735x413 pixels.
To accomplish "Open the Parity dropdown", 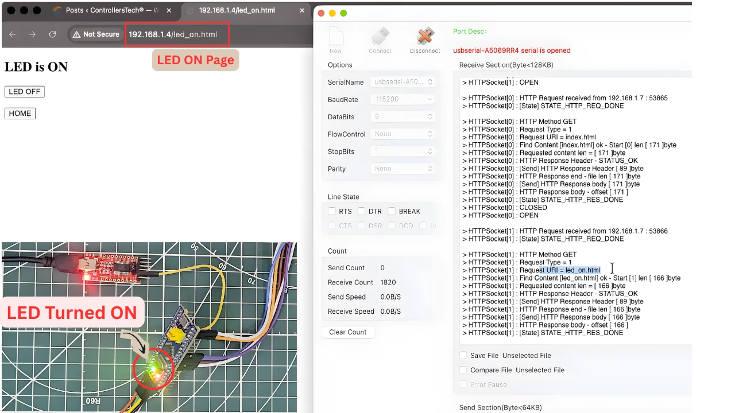I will pyautogui.click(x=403, y=169).
